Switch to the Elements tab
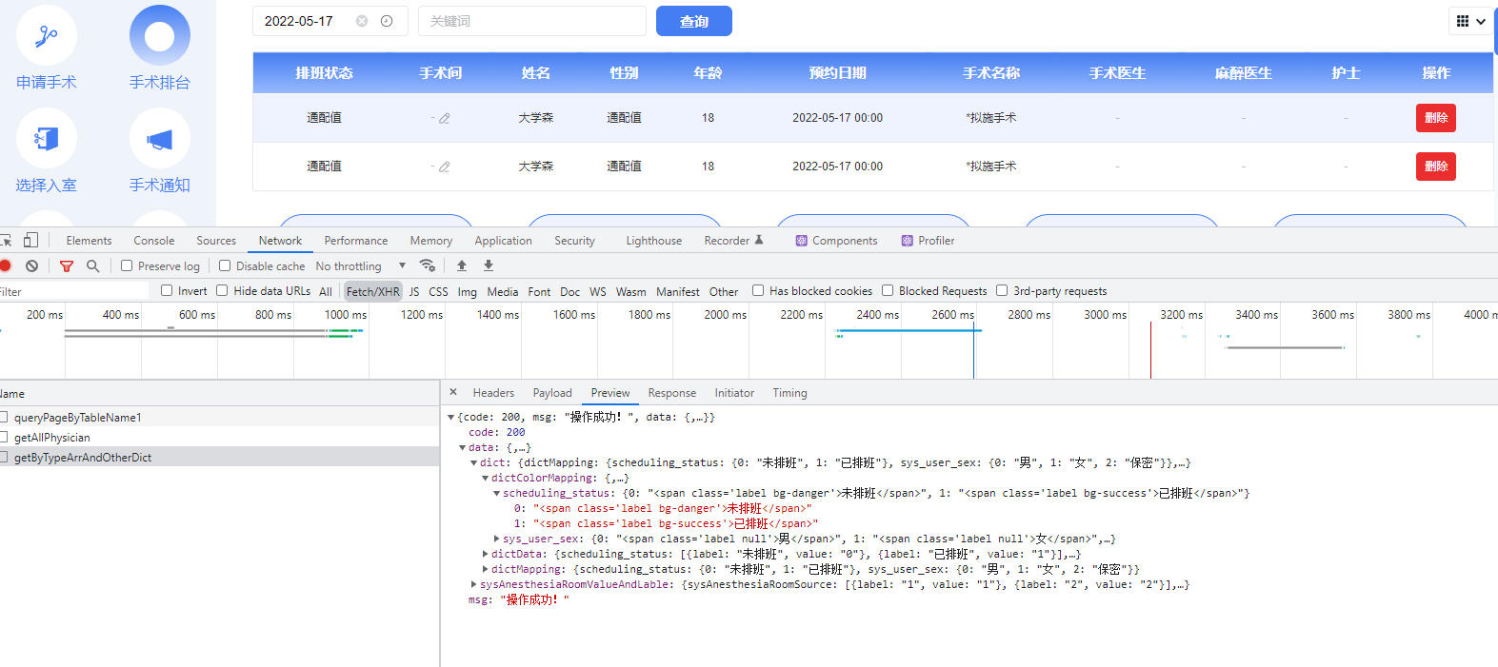This screenshot has height=667, width=1498. (x=89, y=241)
